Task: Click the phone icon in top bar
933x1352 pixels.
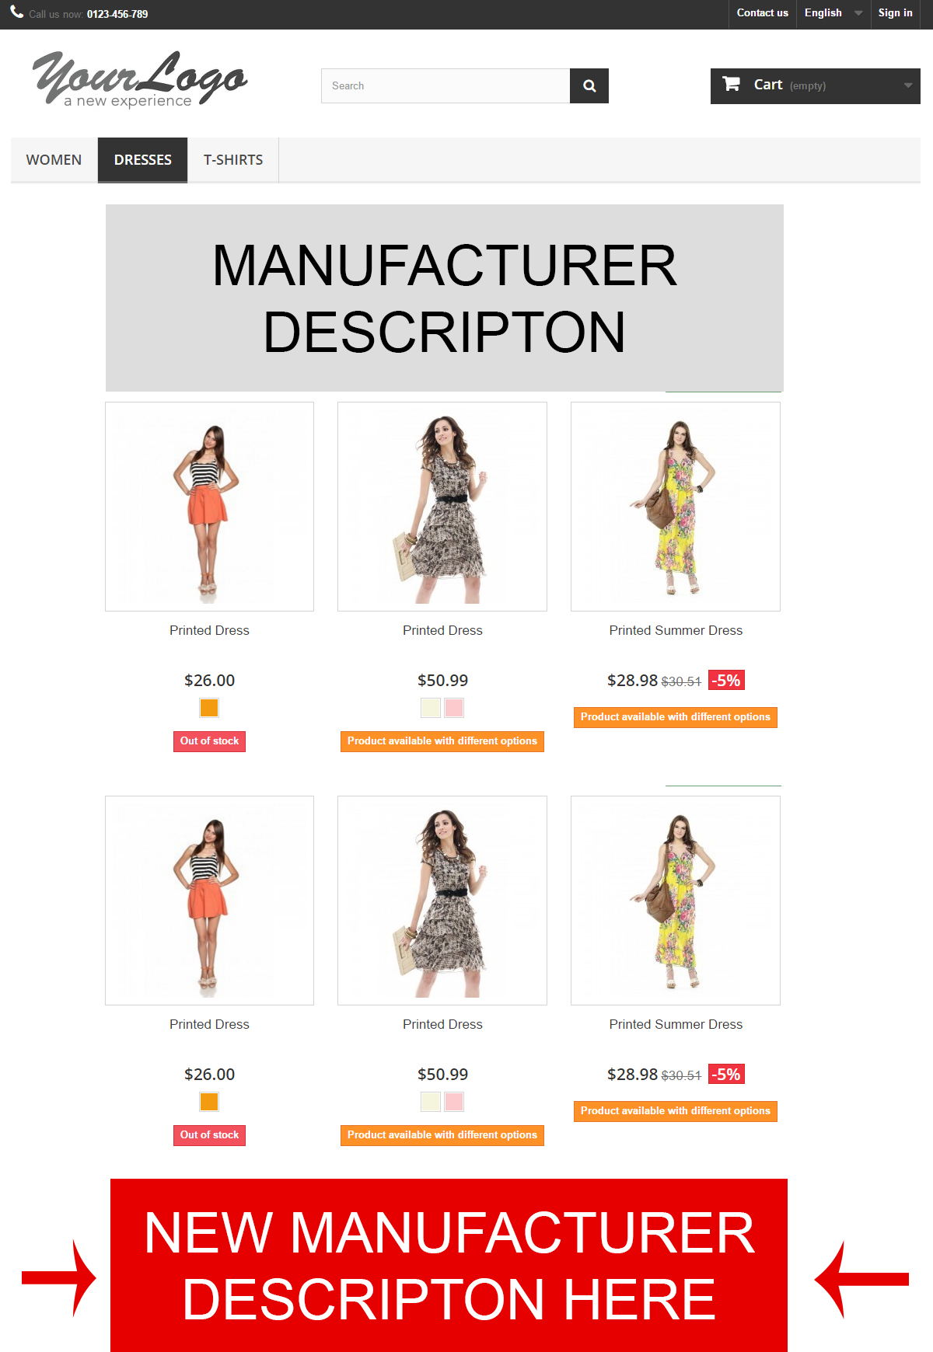Action: pos(17,12)
